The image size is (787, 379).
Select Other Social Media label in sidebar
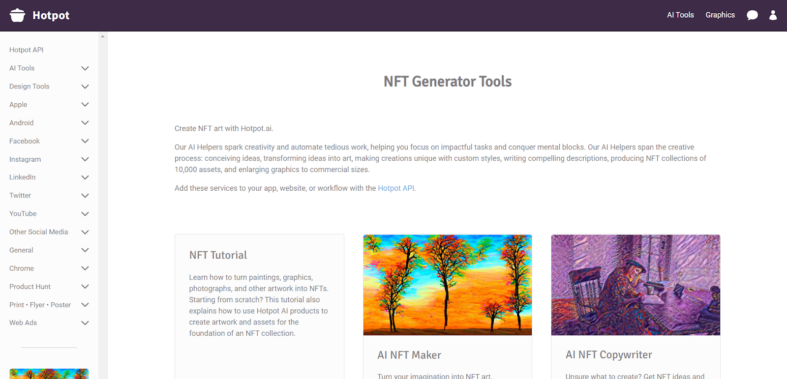tap(39, 232)
